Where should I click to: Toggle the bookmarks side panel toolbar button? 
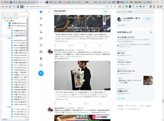point(18,7)
